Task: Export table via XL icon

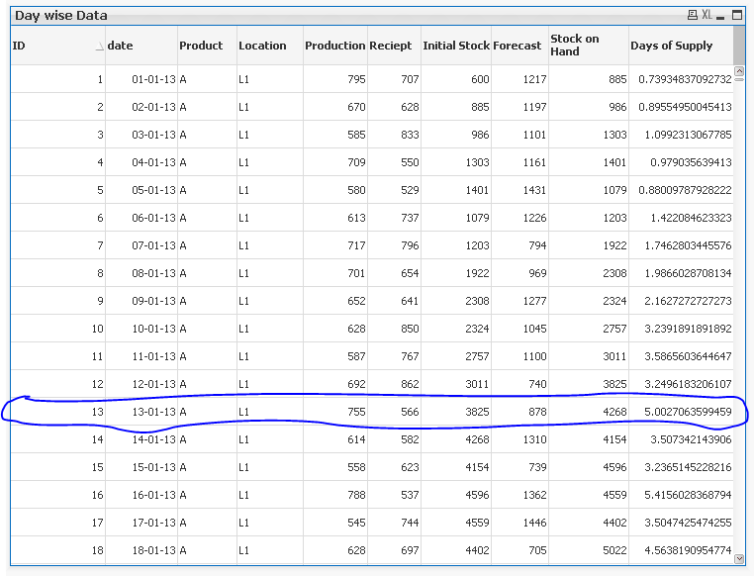Action: tap(707, 15)
